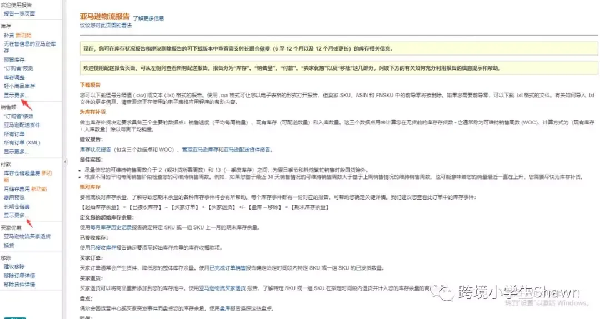Open the 轻小商品库存 report
This screenshot has height=319, width=600.
(x=19, y=86)
